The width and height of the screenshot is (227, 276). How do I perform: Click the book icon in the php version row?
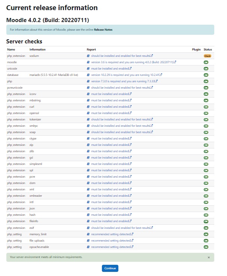tap(88, 81)
